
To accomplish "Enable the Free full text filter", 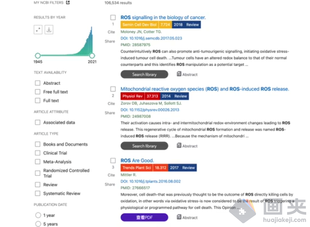I will point(38,92).
